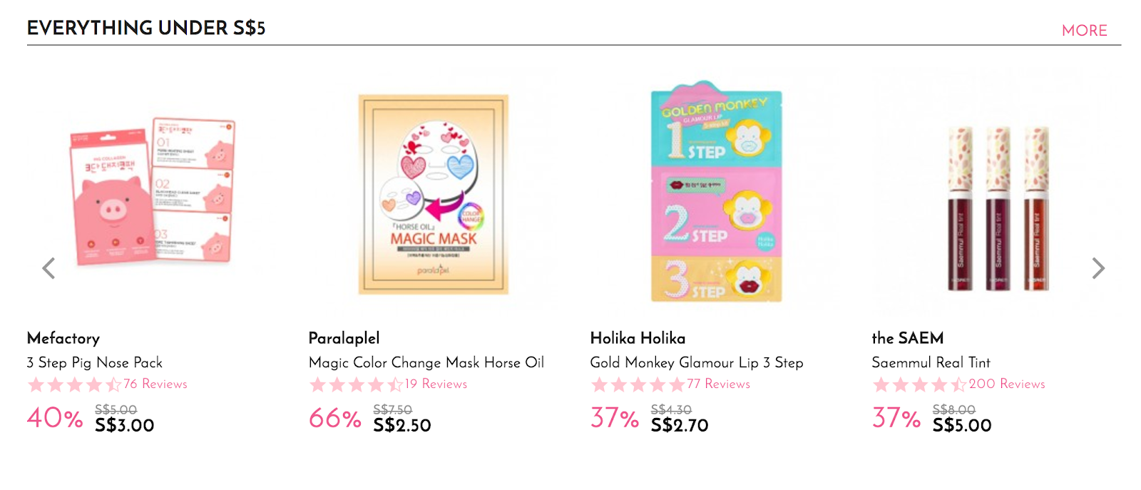The width and height of the screenshot is (1141, 490).
Task: Open the 3 Step Pig Nose Pack image
Action: [x=152, y=191]
